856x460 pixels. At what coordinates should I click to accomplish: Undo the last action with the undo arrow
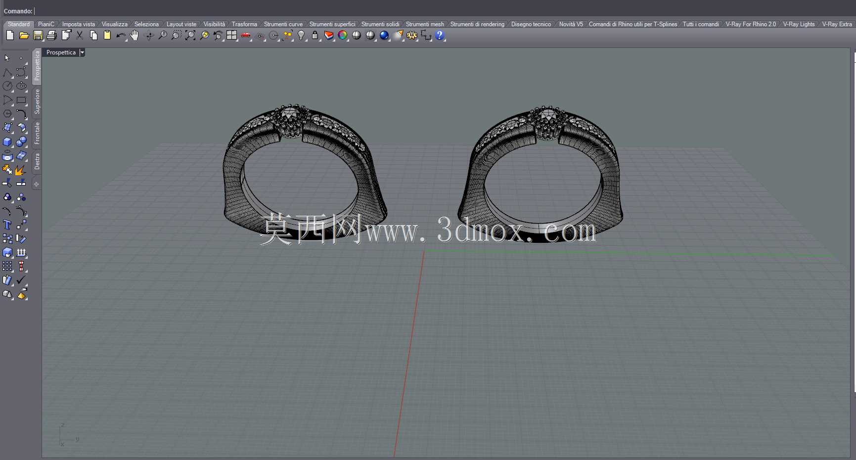[x=121, y=35]
